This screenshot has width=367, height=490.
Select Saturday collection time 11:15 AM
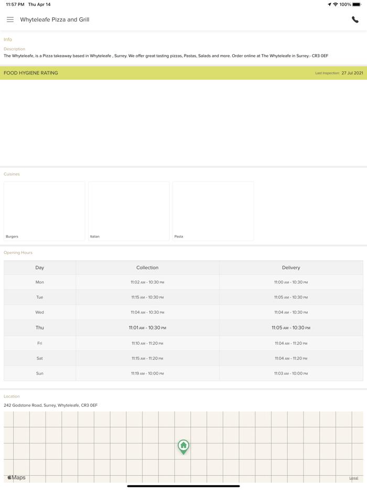click(x=147, y=358)
